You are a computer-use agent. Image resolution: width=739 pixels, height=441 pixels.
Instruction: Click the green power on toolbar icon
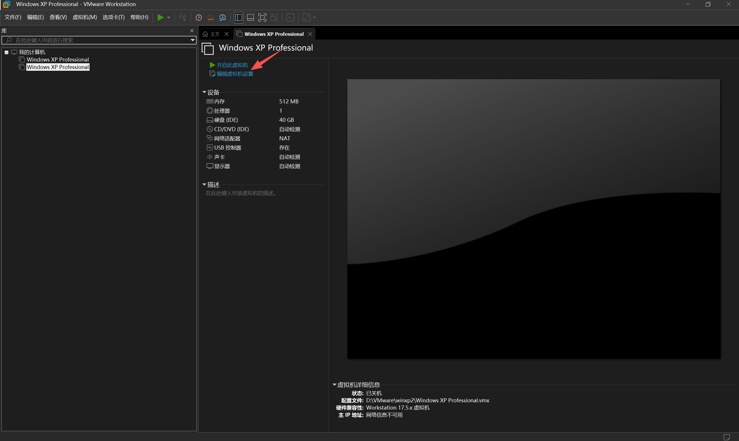point(161,18)
